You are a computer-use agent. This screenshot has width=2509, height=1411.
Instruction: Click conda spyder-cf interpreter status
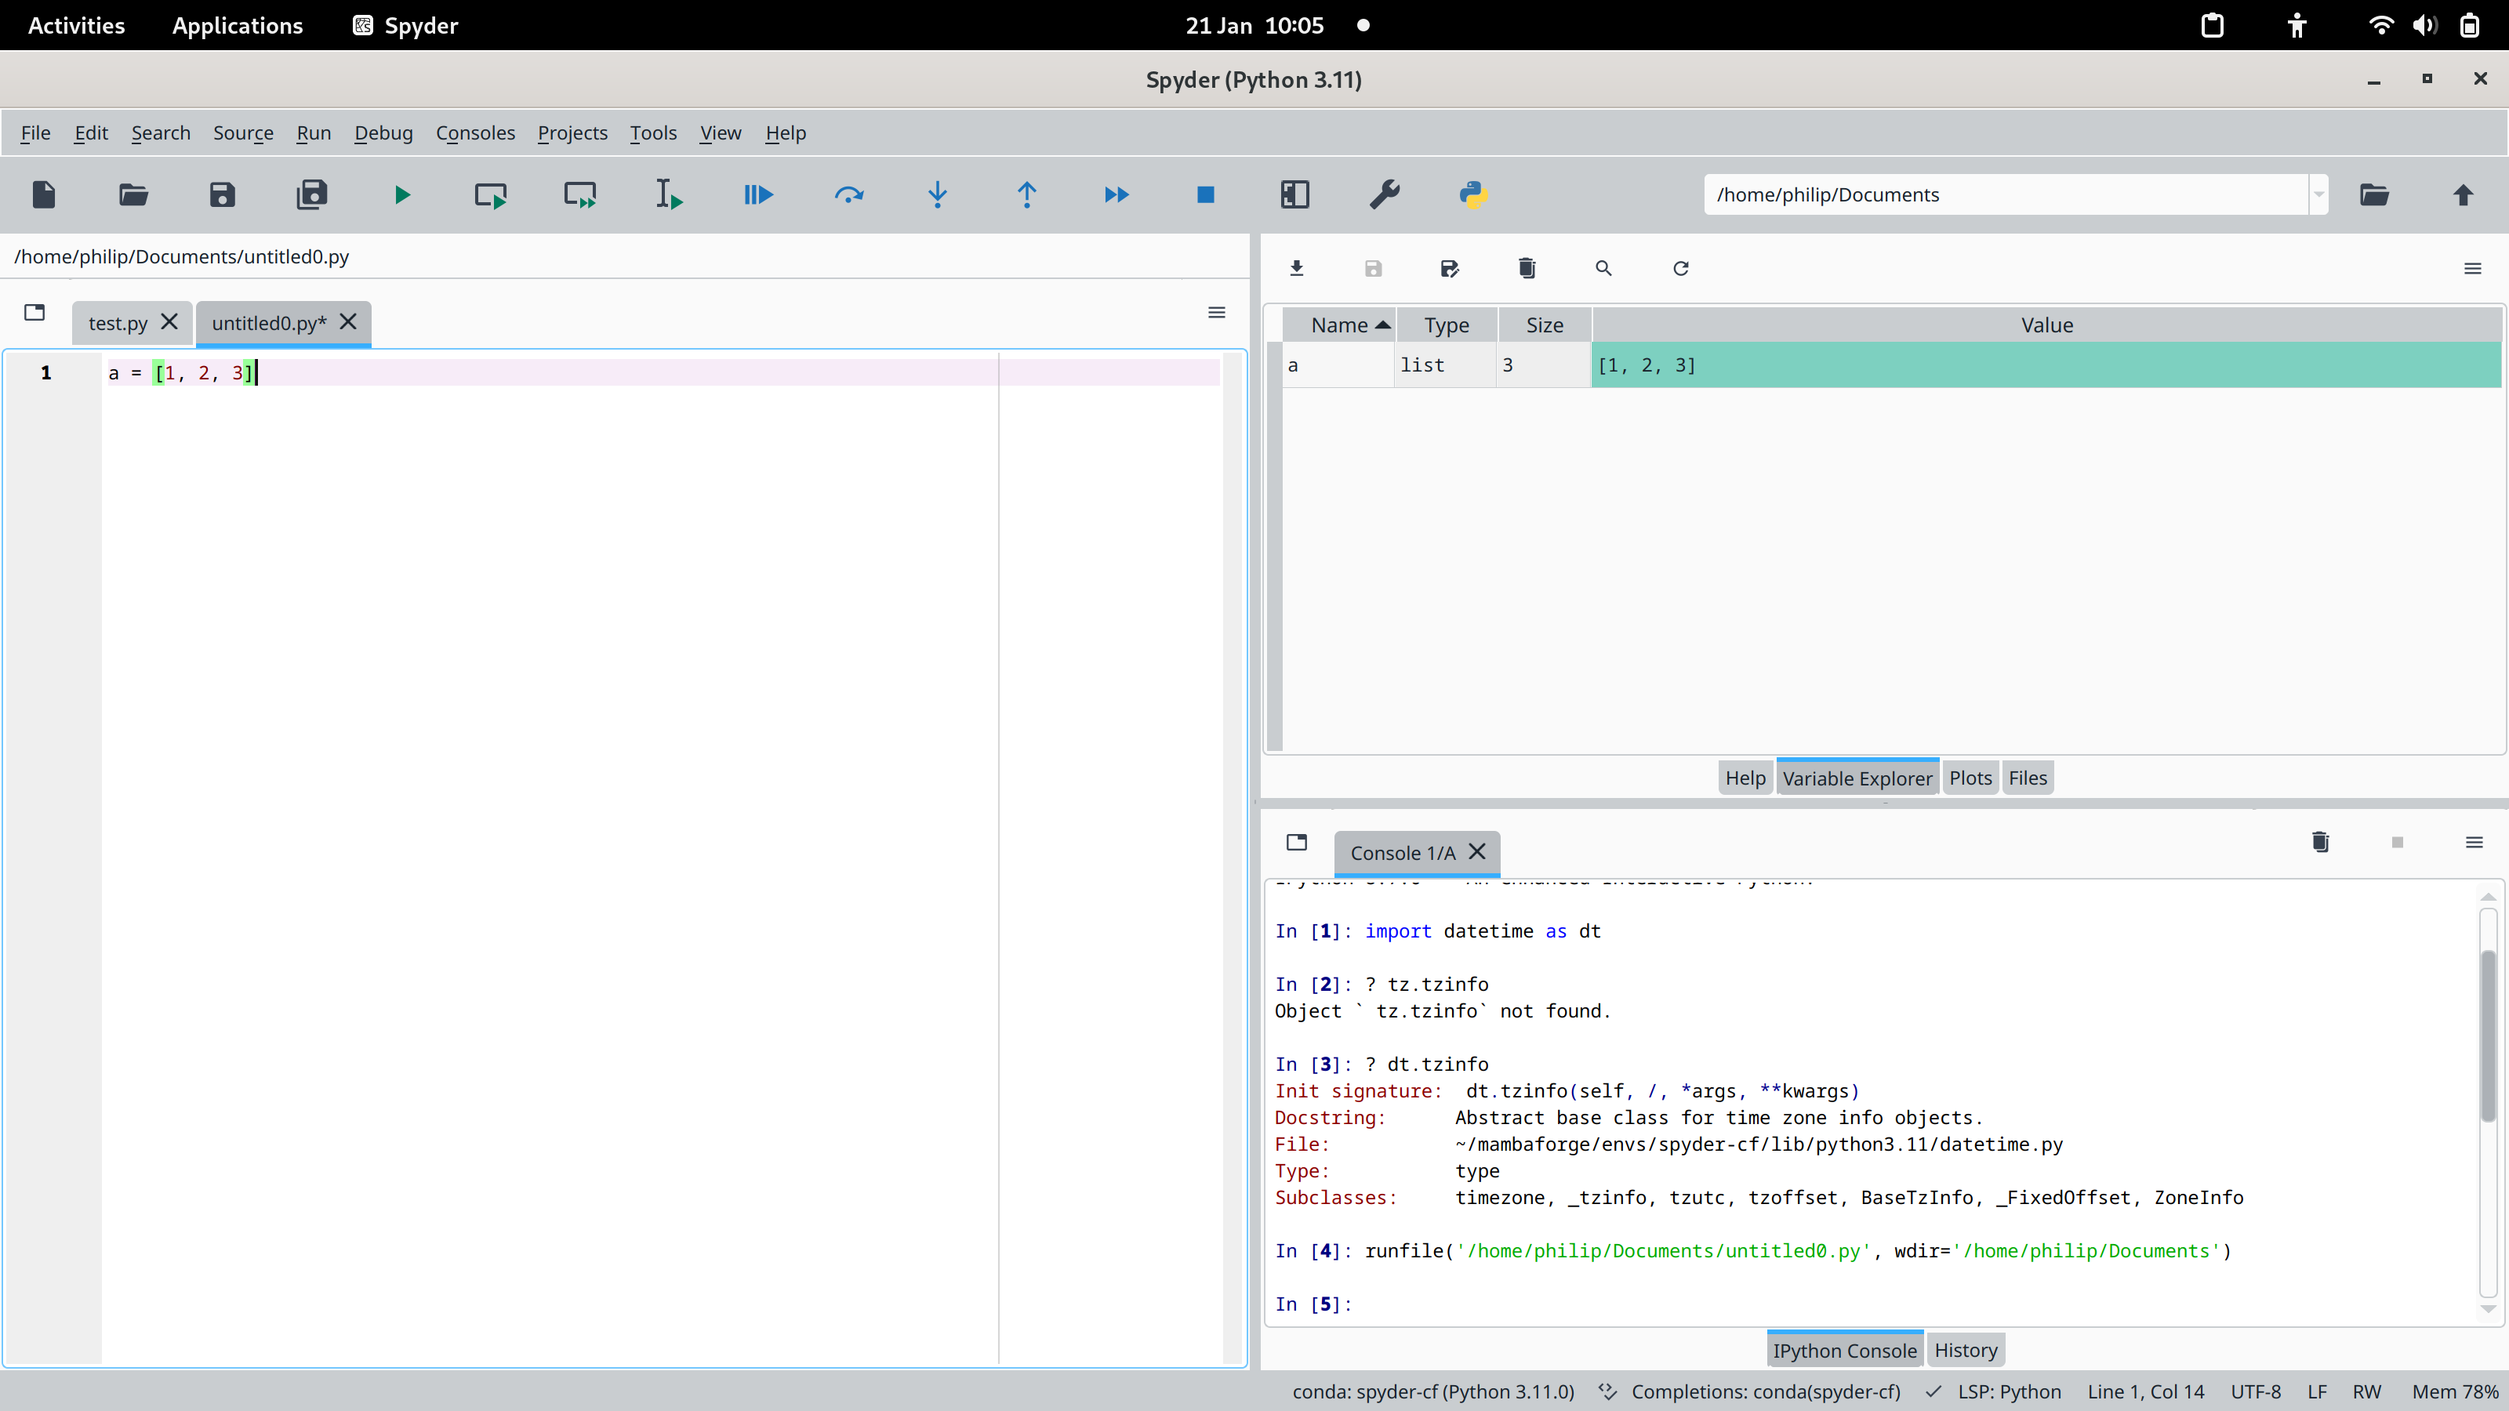coord(1432,1392)
